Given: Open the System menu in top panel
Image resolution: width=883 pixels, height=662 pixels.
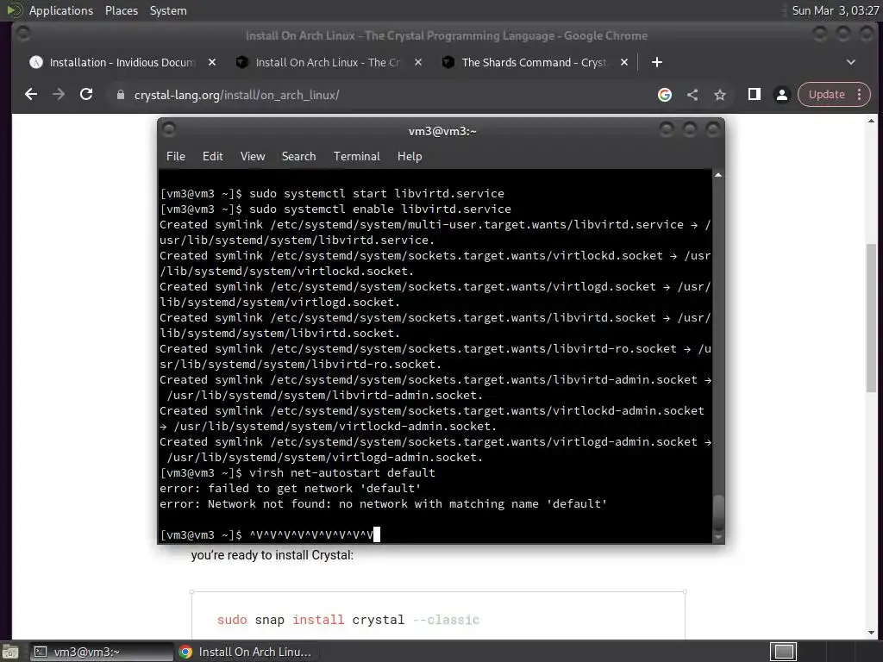Looking at the screenshot, I should click(168, 10).
